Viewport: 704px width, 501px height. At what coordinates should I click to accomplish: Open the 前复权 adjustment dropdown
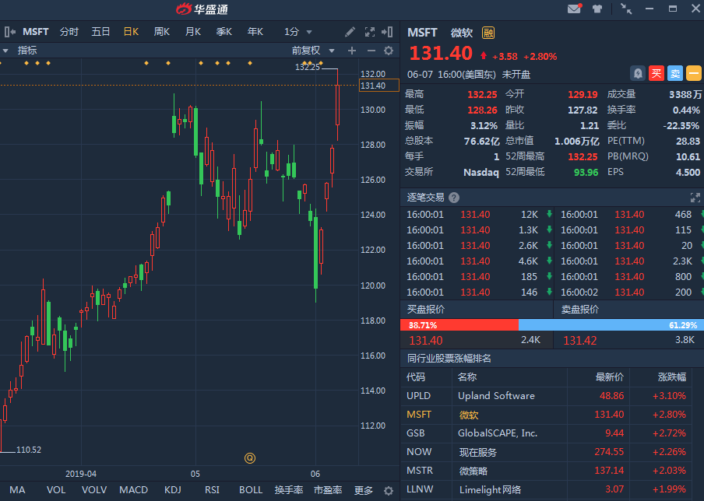[x=312, y=51]
